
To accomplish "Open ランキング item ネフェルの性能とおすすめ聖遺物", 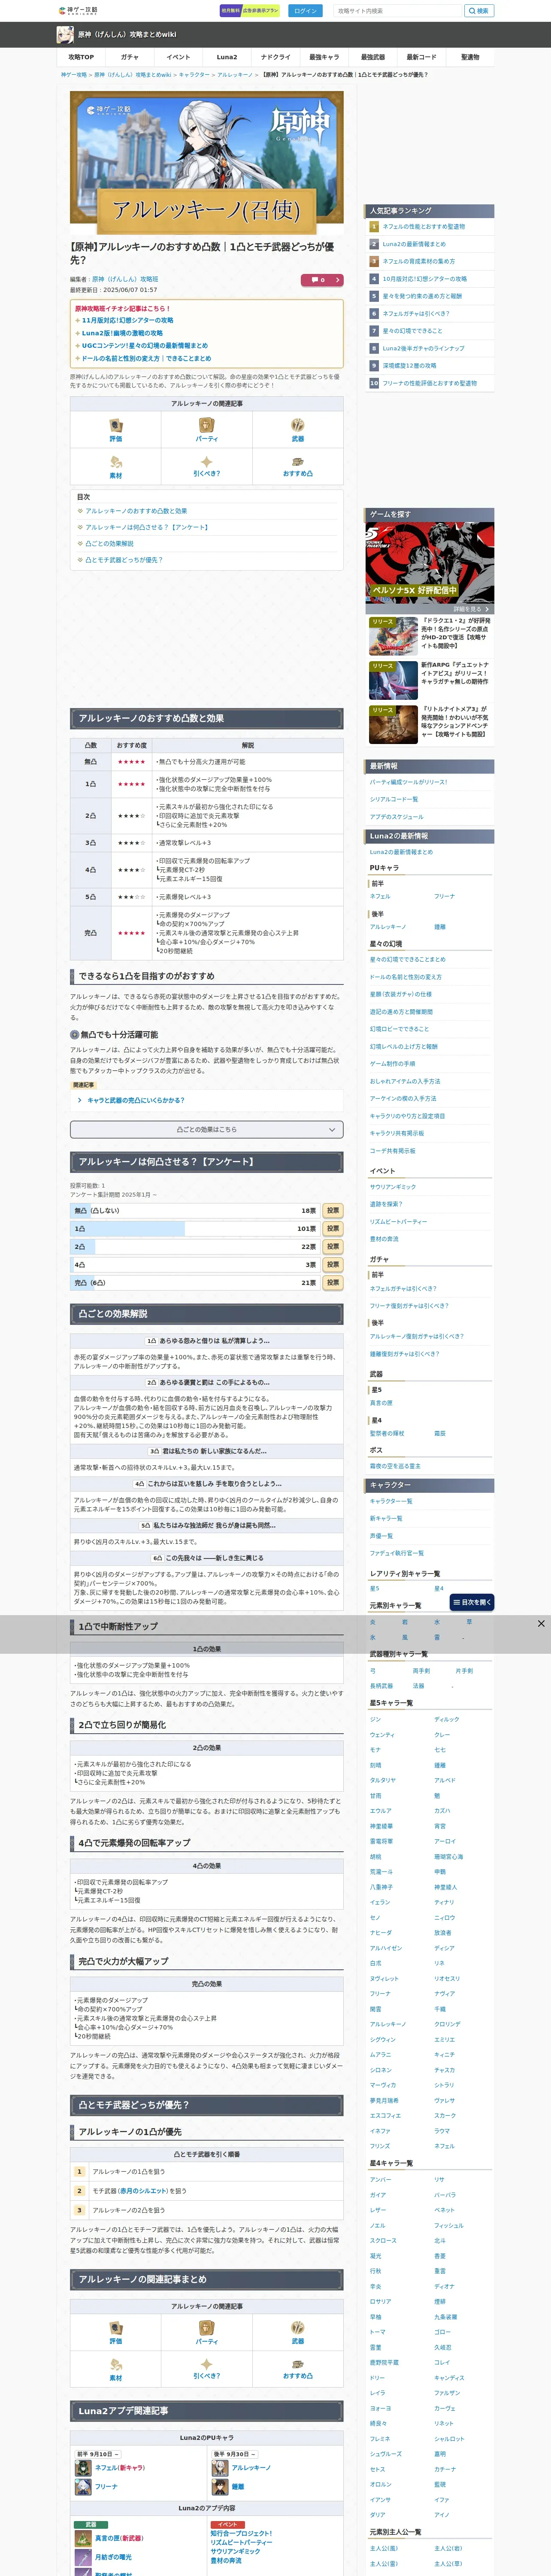I will pyautogui.click(x=423, y=227).
